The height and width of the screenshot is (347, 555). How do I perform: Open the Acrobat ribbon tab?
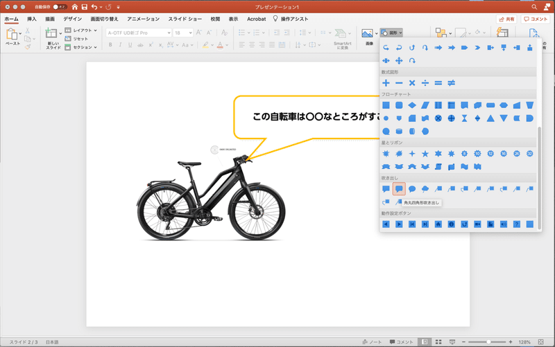256,19
